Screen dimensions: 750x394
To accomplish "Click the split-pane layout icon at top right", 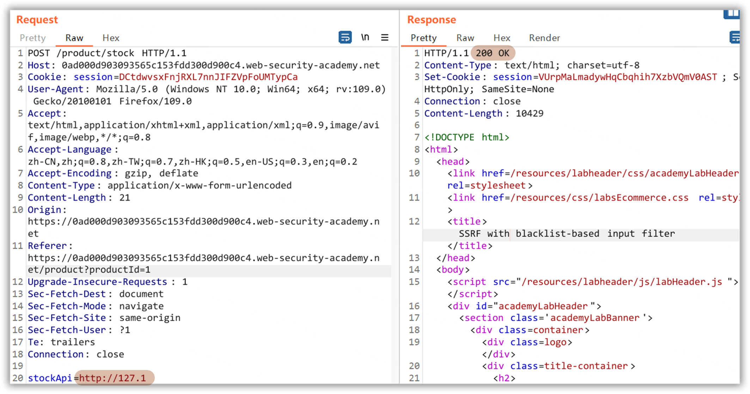I will tap(732, 13).
